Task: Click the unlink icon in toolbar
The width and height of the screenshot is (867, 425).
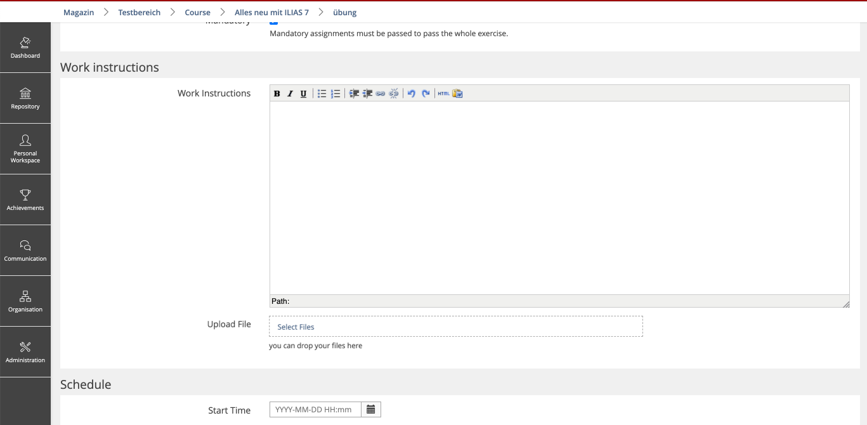Action: point(394,94)
